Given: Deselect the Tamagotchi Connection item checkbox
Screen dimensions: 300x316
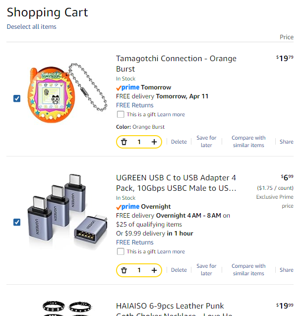Looking at the screenshot, I should [17, 98].
